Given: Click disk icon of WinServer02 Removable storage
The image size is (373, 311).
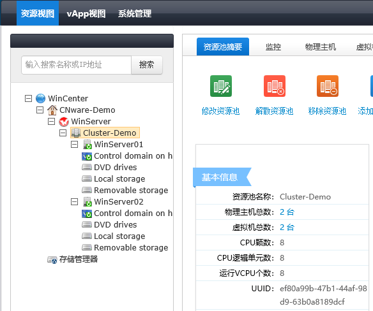Looking at the screenshot, I should click(x=87, y=247).
